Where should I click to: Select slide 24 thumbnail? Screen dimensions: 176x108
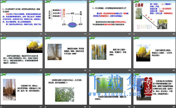coord(154,89)
